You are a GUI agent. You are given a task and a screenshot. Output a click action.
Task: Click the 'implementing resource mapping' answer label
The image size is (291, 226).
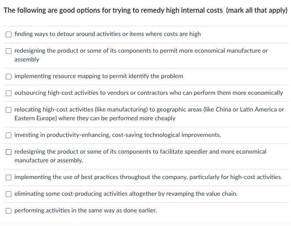tap(99, 76)
